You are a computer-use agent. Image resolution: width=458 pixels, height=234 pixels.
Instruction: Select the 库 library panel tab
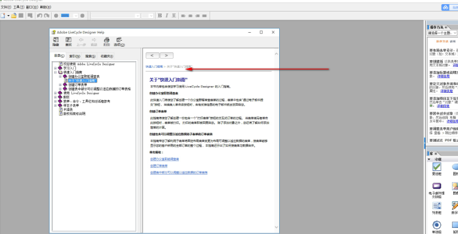pos(432,153)
